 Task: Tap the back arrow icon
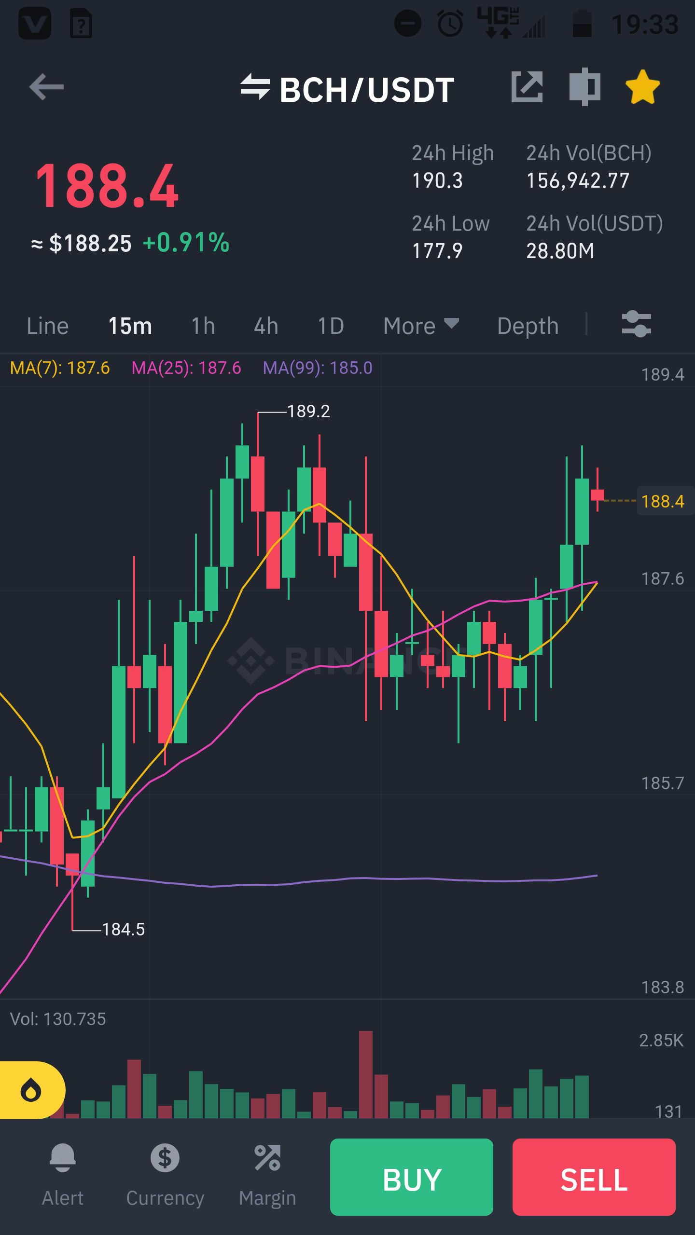pyautogui.click(x=46, y=87)
